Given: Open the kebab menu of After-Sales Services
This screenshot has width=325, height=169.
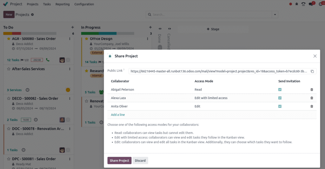Looking at the screenshot, I should (70, 69).
